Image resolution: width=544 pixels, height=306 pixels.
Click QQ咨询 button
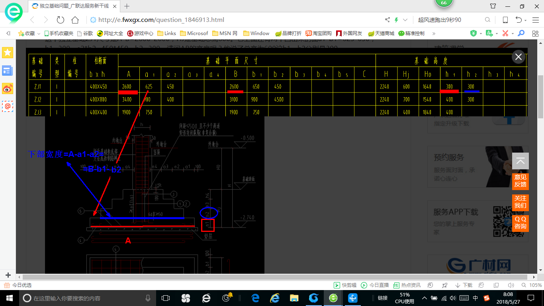coord(521,223)
